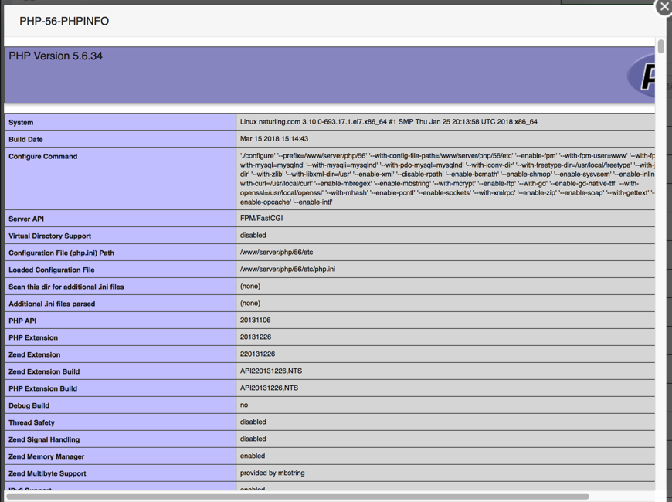672x502 pixels.
Task: Select the Build Date label
Action: [x=25, y=139]
